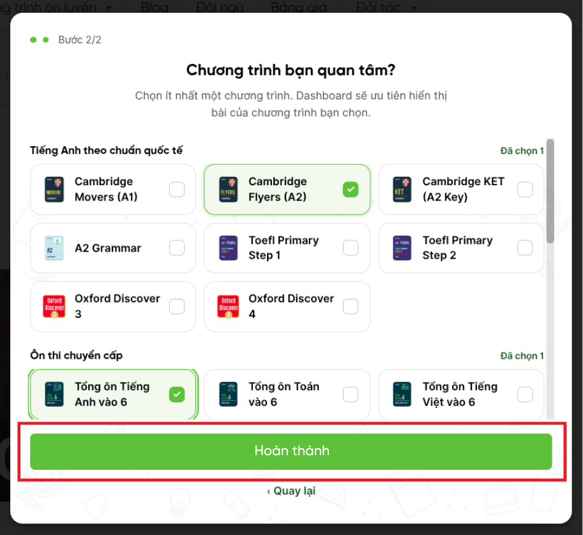Click the A2 Grammar label text
The width and height of the screenshot is (583, 535).
108,248
